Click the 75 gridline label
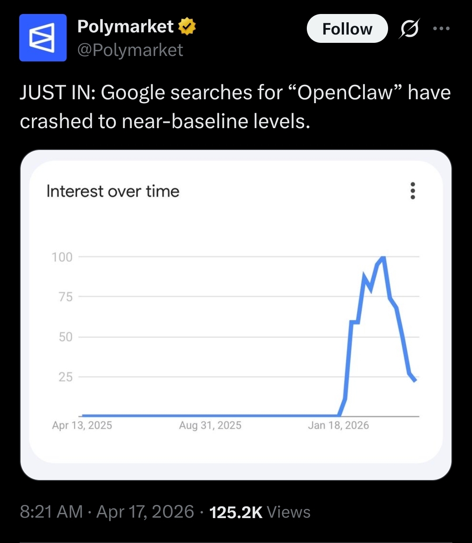Viewport: 472px width, 543px height. pos(66,297)
